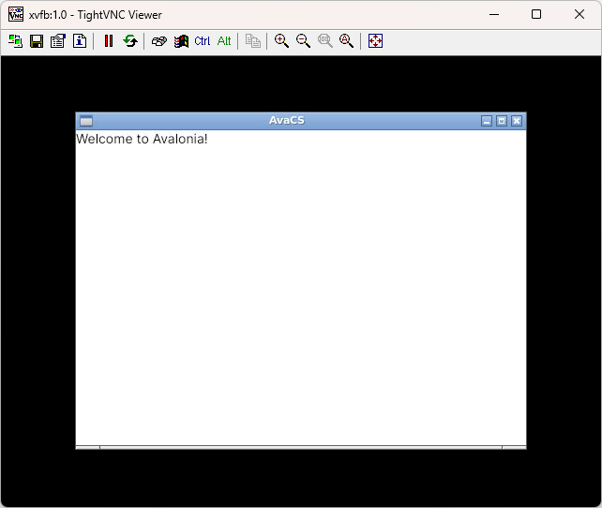This screenshot has height=508, width=602.
Task: Click the AvaCS title bar text
Action: click(287, 120)
